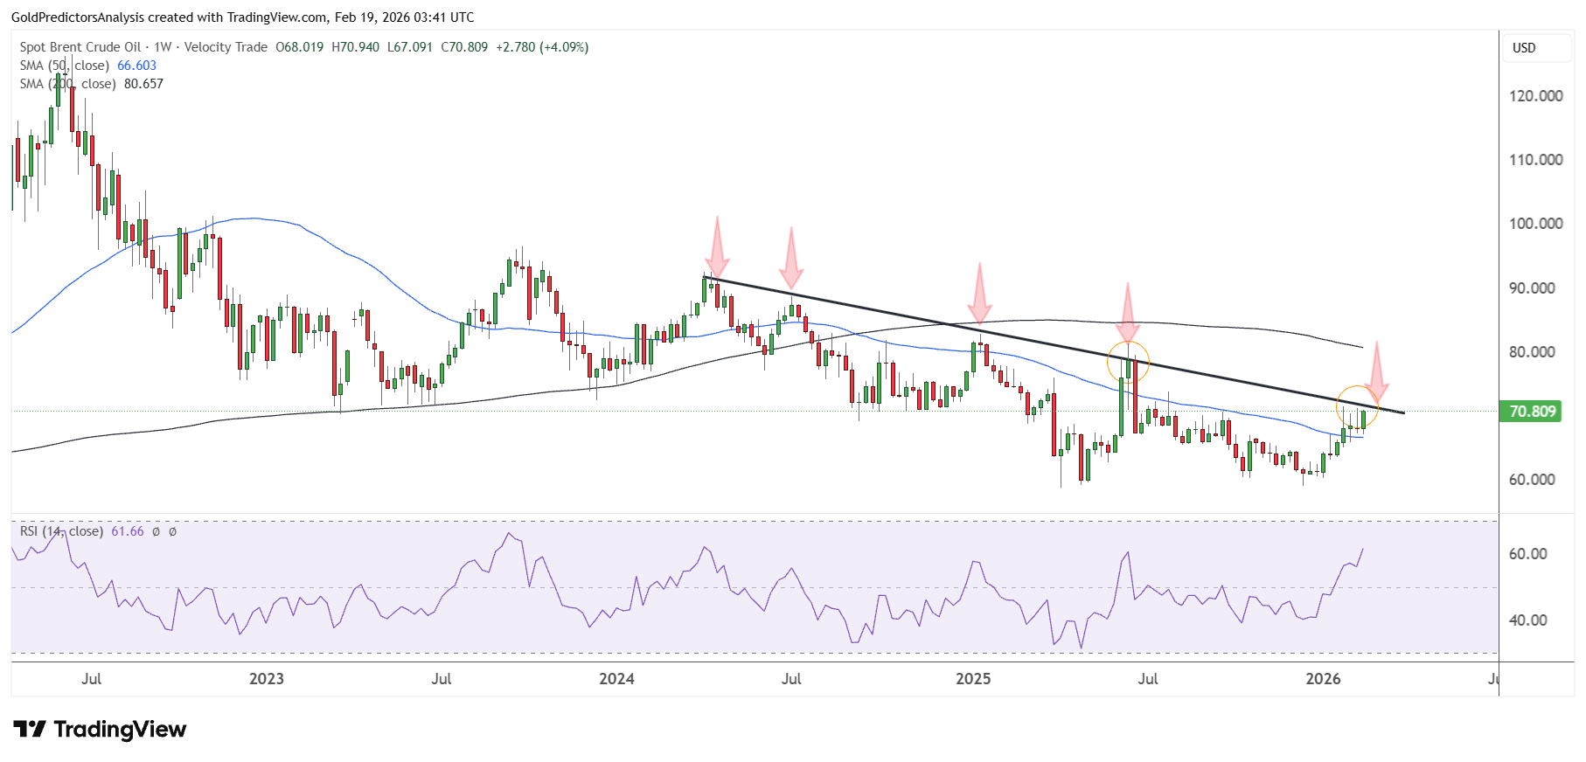Click the 80.657 SMA value

[144, 84]
